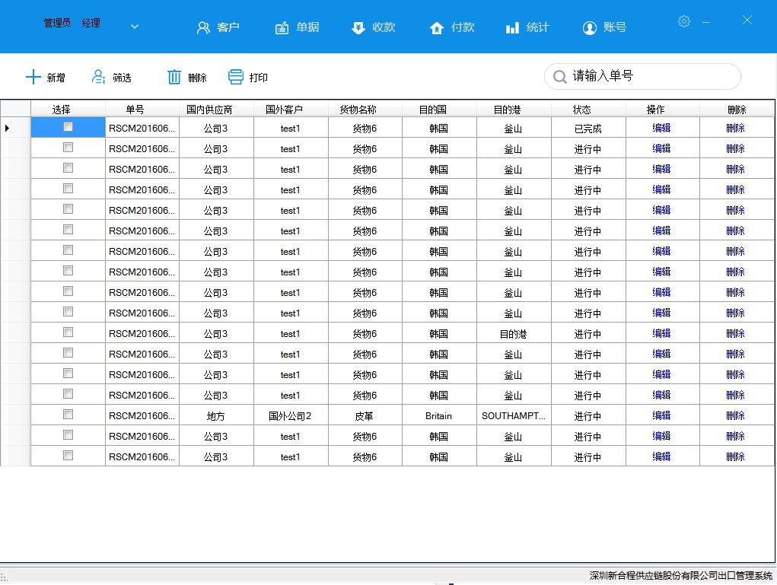Sort by the 单号 column header
Viewport: 777px width, 585px height.
click(x=142, y=109)
